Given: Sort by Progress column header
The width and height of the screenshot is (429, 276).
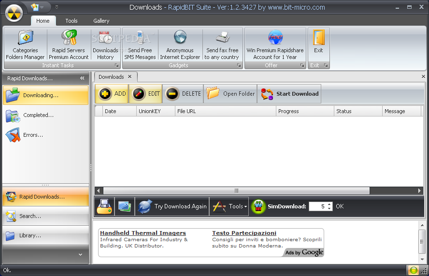Looking at the screenshot, I should [305, 111].
